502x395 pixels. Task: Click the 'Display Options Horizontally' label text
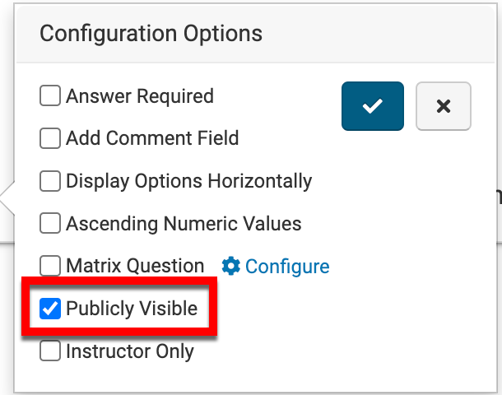[x=189, y=181]
